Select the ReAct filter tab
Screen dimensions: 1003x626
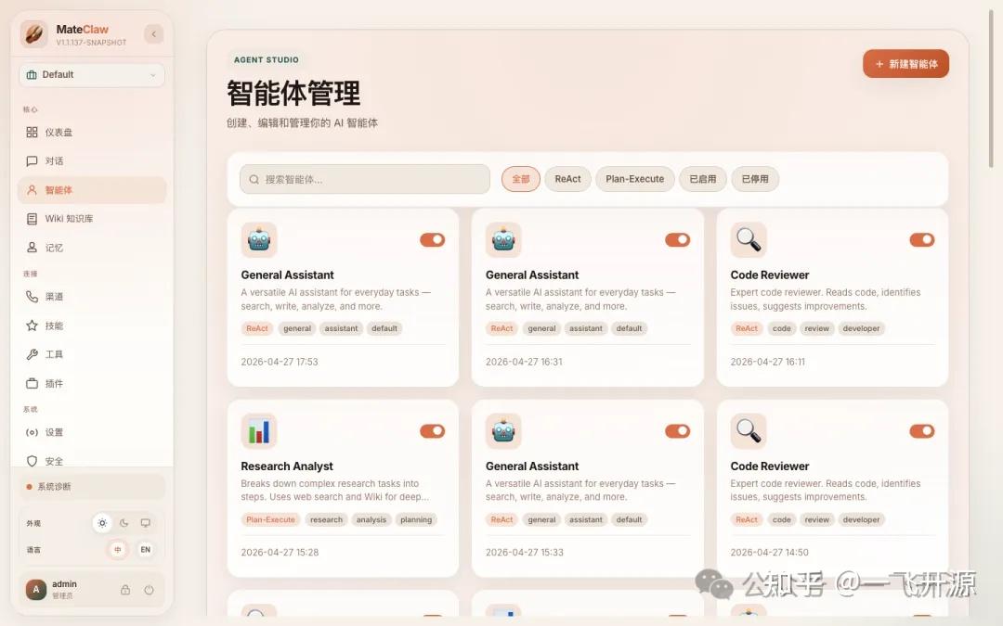point(567,179)
